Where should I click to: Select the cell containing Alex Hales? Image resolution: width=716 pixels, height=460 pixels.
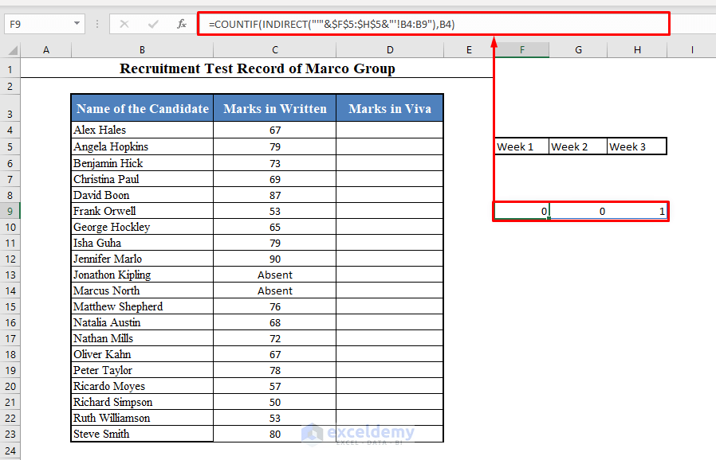141,130
